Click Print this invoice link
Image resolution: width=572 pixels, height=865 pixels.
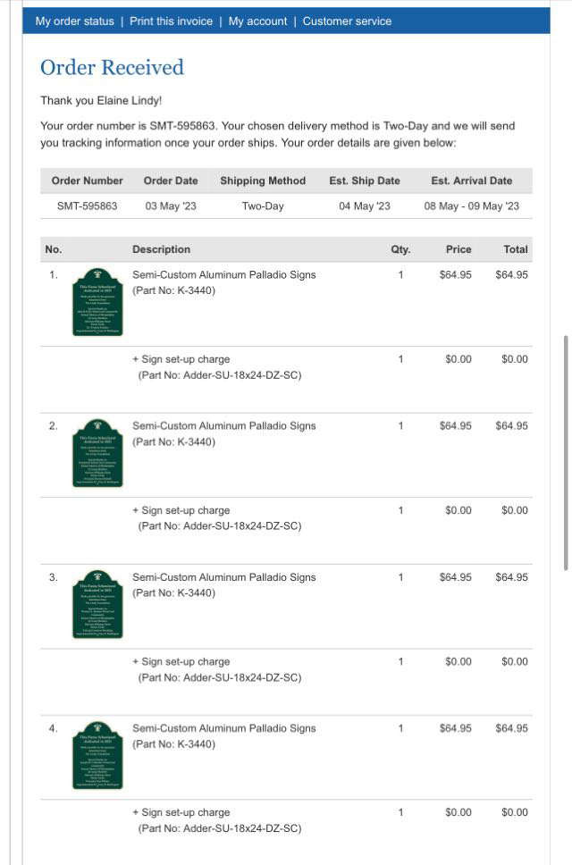[x=171, y=21]
